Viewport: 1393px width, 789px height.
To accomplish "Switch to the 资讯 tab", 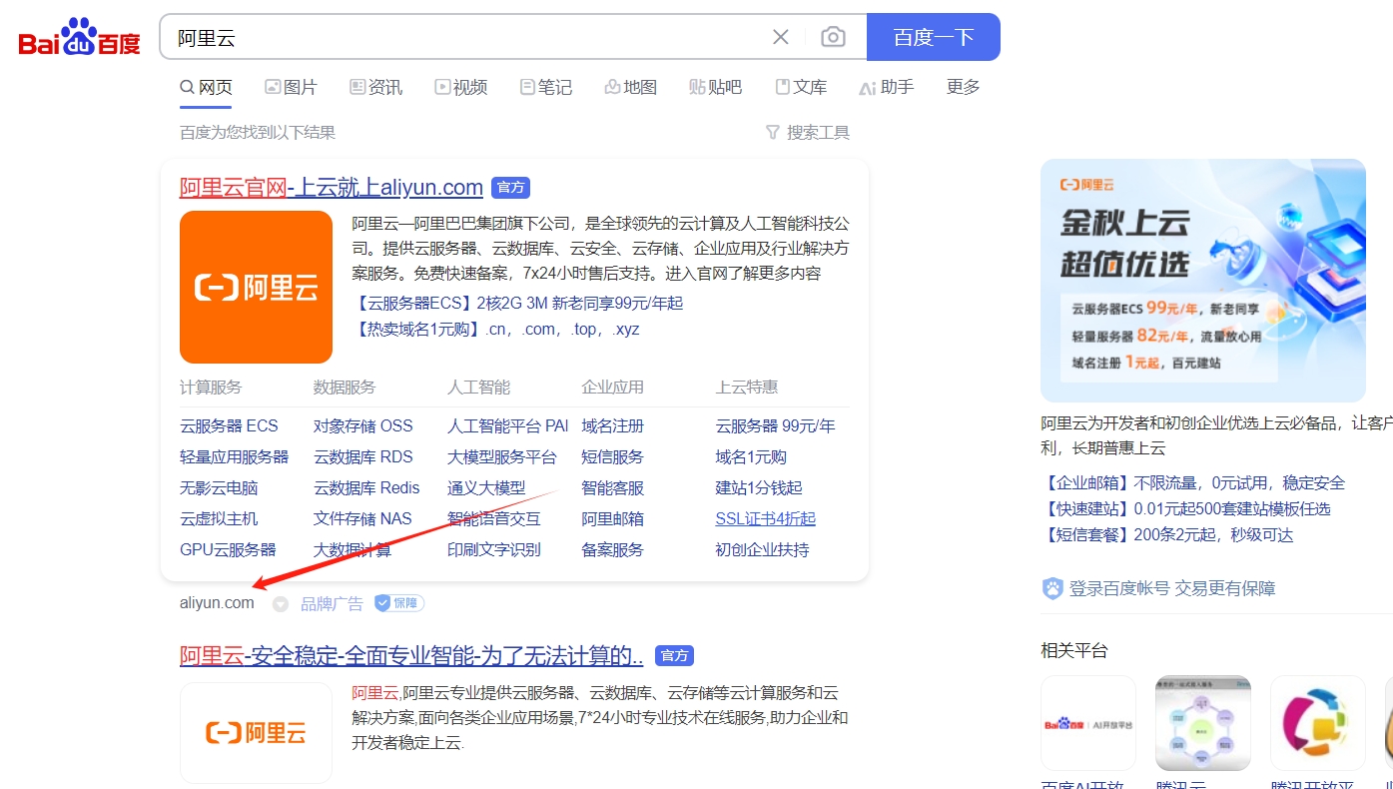I will click(375, 87).
